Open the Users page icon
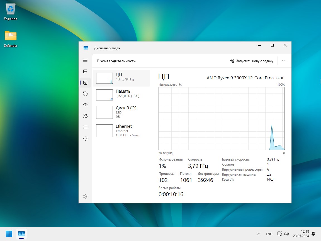 point(85,116)
